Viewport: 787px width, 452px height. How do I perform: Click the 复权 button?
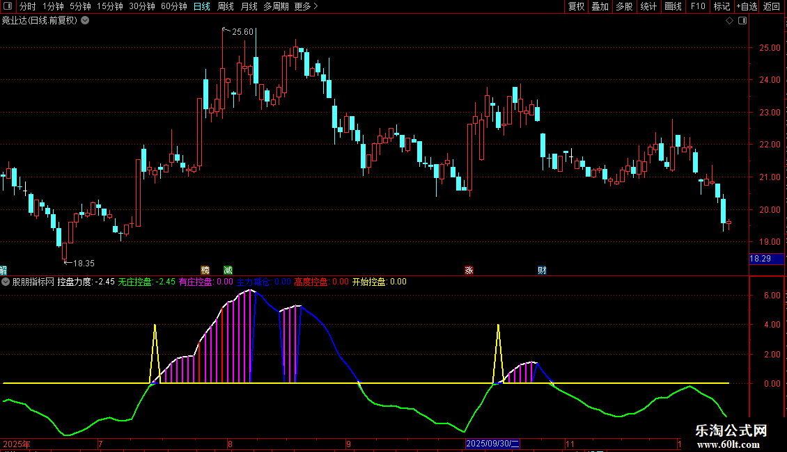(x=576, y=6)
